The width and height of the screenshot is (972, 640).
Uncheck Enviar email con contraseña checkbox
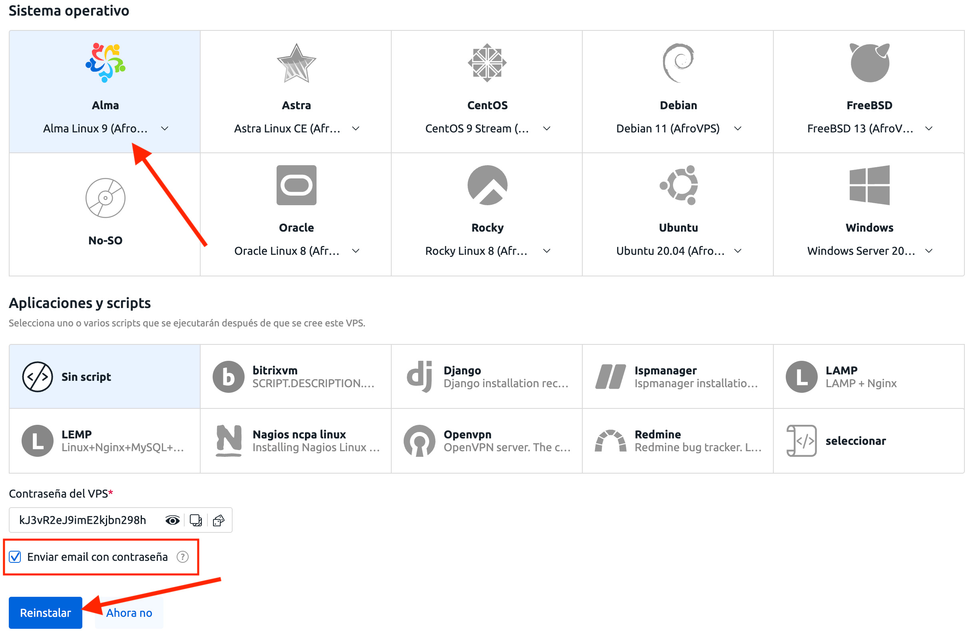[x=15, y=557]
